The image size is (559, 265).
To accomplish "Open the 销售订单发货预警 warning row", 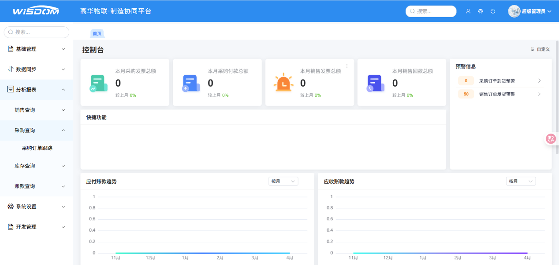I will click(x=501, y=94).
